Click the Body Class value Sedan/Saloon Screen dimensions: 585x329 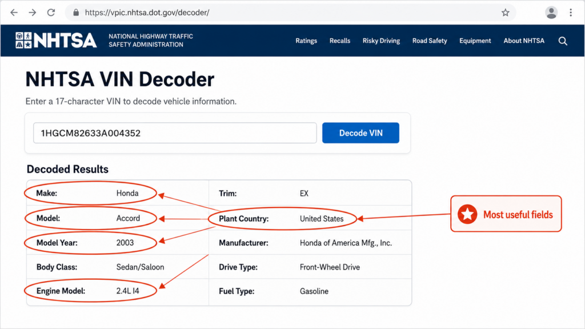tap(140, 267)
